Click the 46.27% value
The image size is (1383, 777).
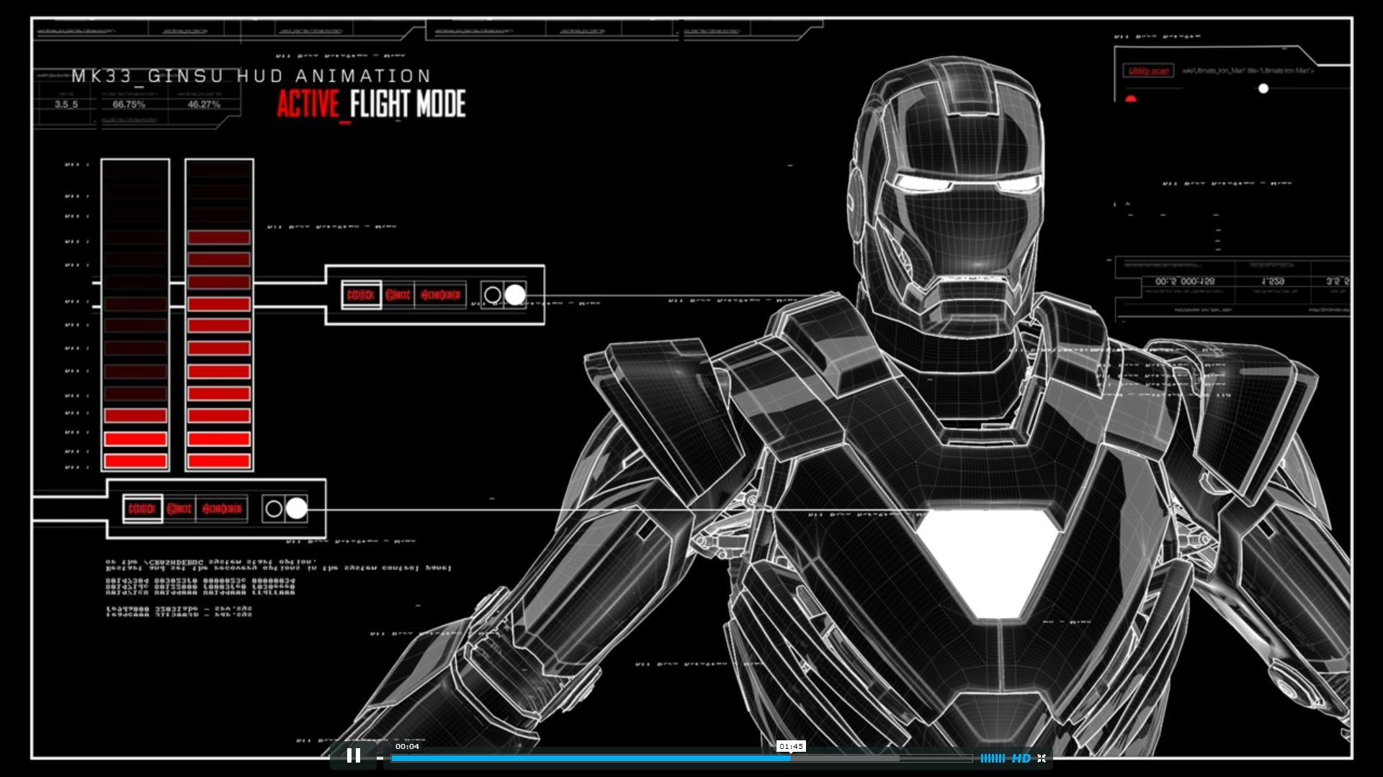pyautogui.click(x=204, y=104)
